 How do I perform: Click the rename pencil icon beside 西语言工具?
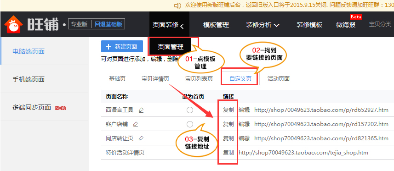coord(141,110)
